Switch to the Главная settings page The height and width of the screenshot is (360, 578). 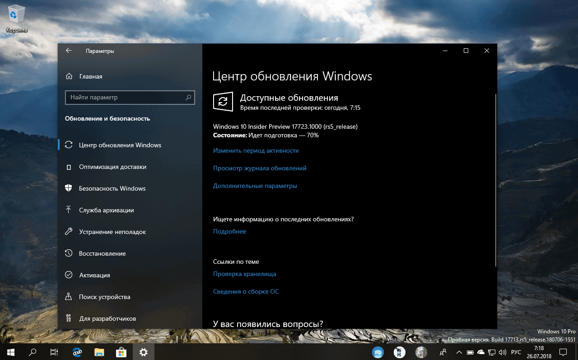90,76
